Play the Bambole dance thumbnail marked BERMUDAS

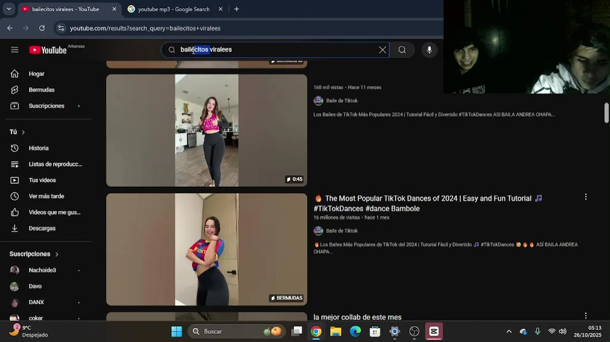[207, 249]
